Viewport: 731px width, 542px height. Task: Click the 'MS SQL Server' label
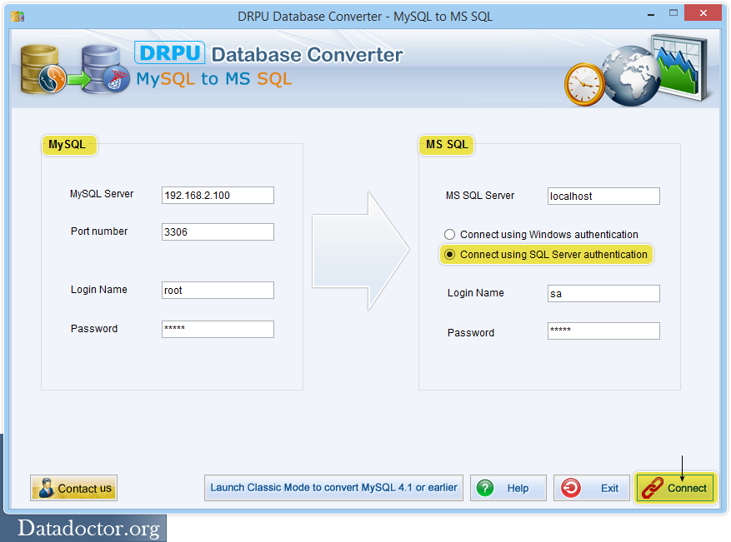pos(480,196)
